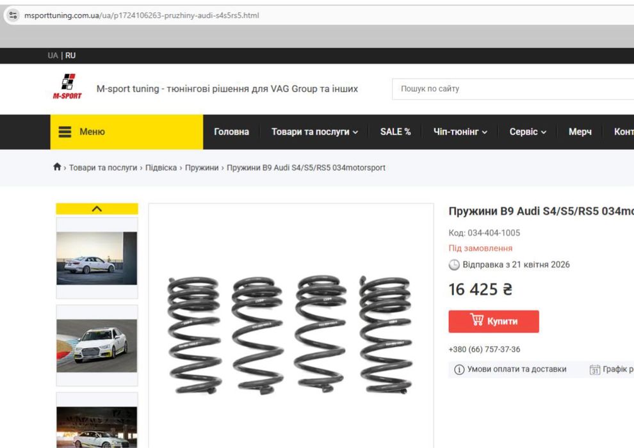Click the M-sport tuning tagline text
The width and height of the screenshot is (634, 448).
227,89
